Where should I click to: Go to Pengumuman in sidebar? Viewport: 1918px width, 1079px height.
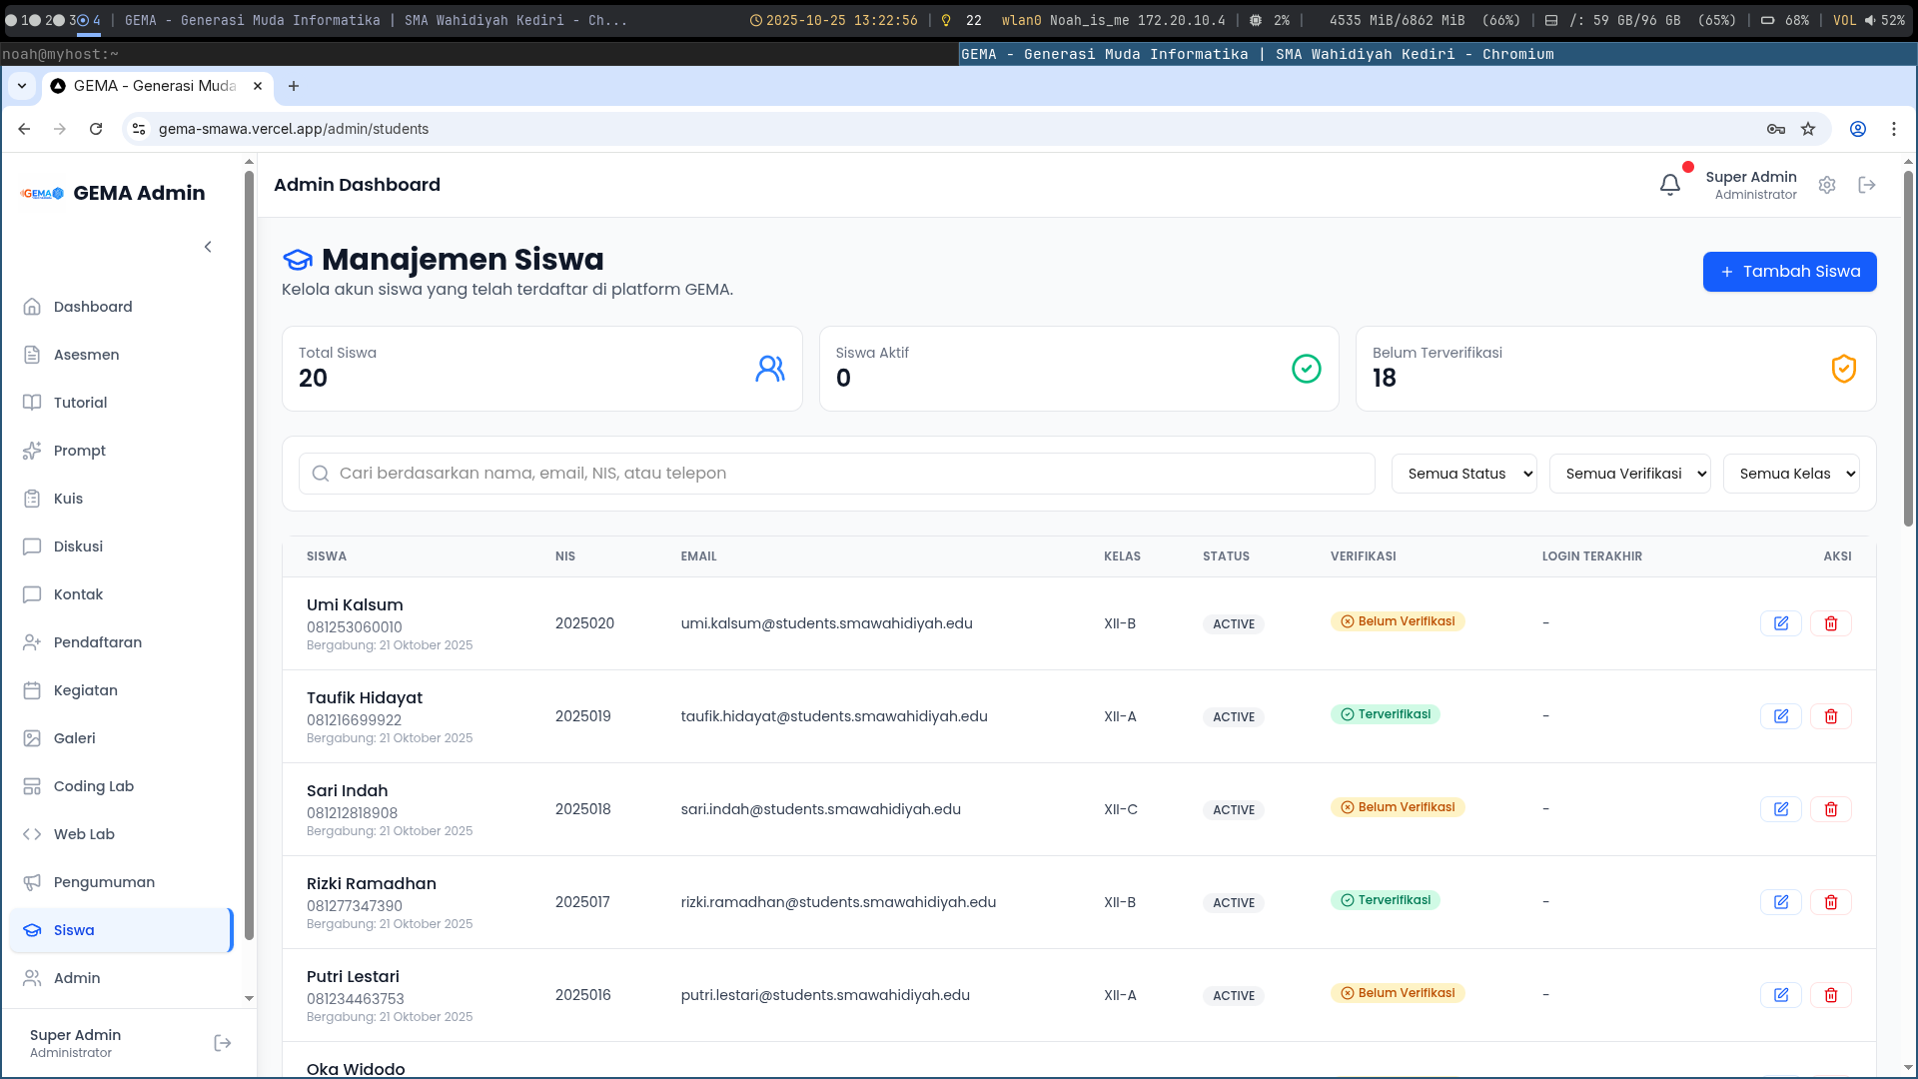(104, 882)
